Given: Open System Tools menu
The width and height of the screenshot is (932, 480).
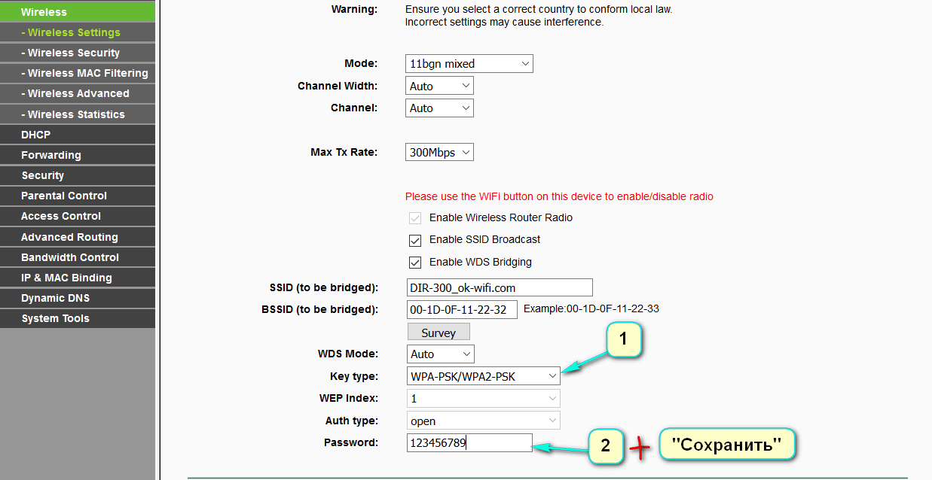Looking at the screenshot, I should pyautogui.click(x=78, y=318).
